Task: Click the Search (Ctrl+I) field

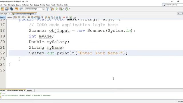Action: [x=173, y=5]
